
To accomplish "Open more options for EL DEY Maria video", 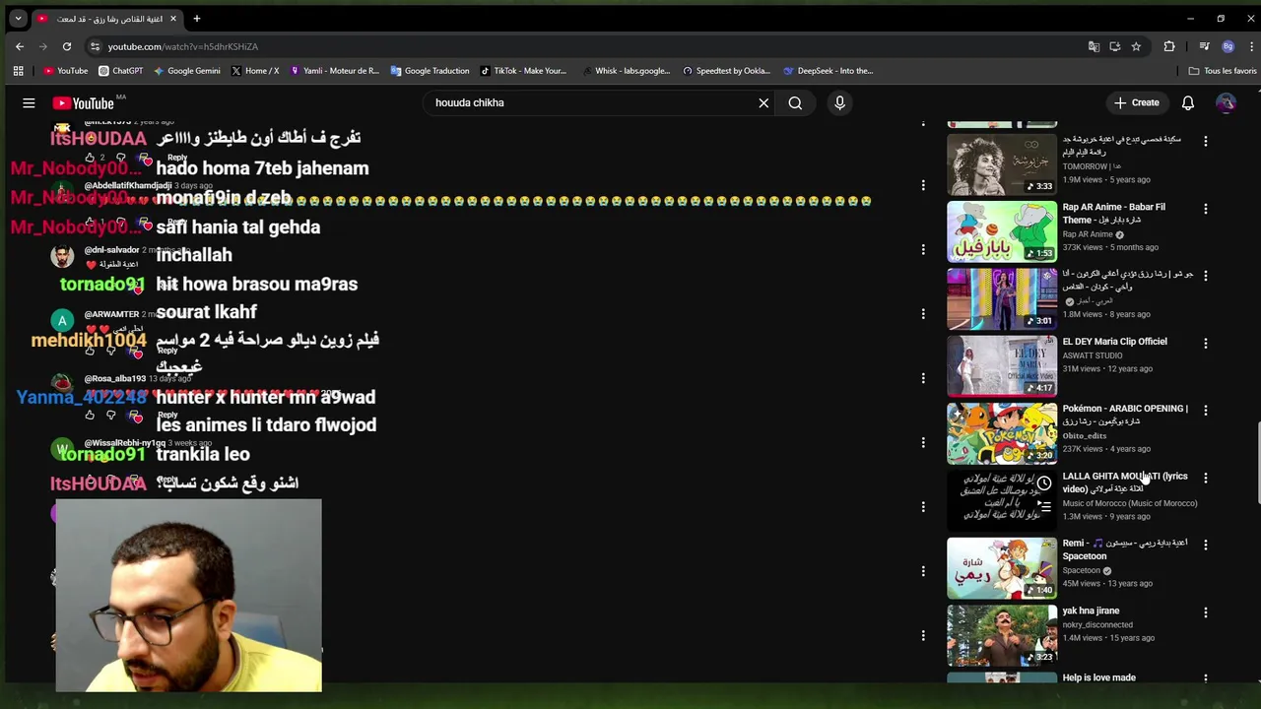I will coord(1205,344).
